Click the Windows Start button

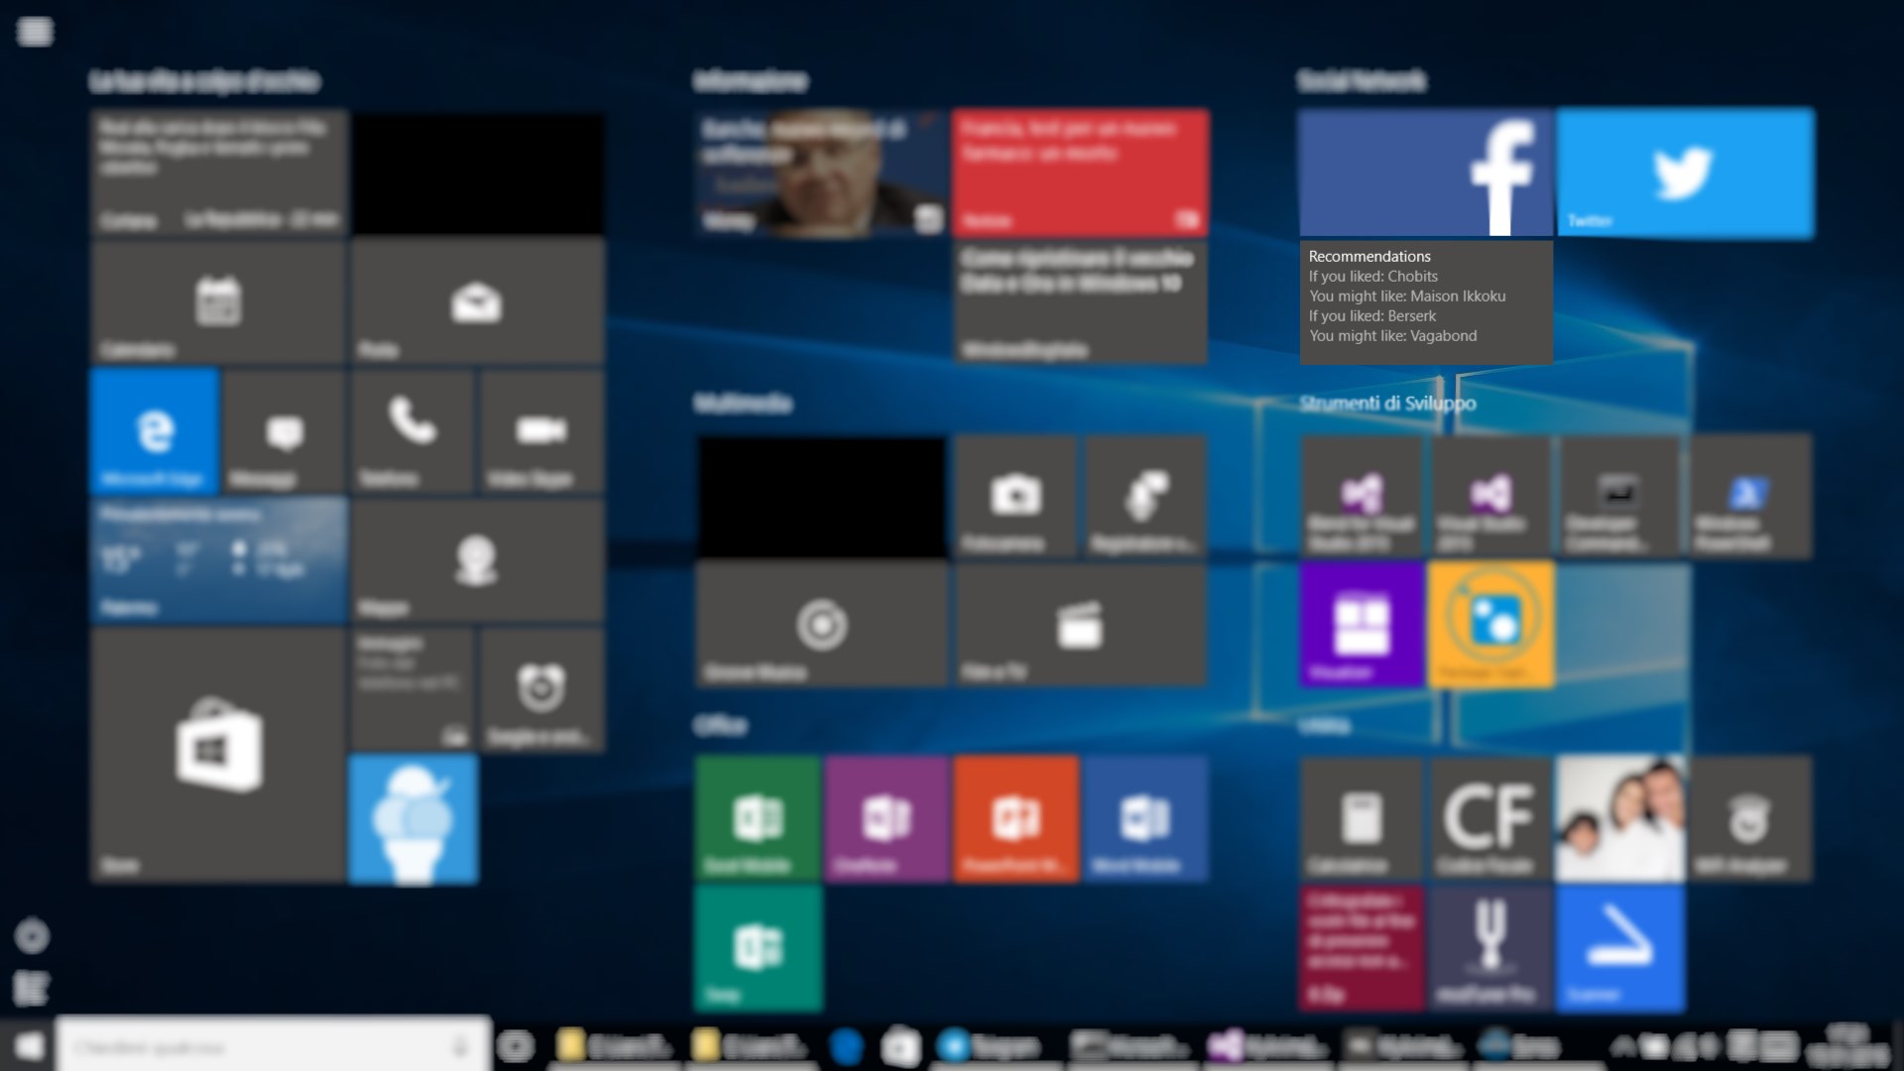tap(28, 1046)
